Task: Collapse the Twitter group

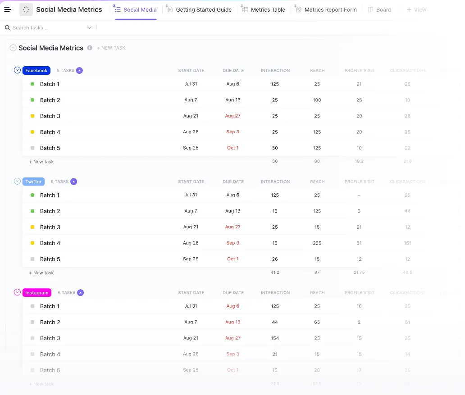Action: coord(17,182)
